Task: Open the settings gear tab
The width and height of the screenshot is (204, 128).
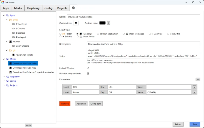Action: pyautogui.click(x=73, y=8)
